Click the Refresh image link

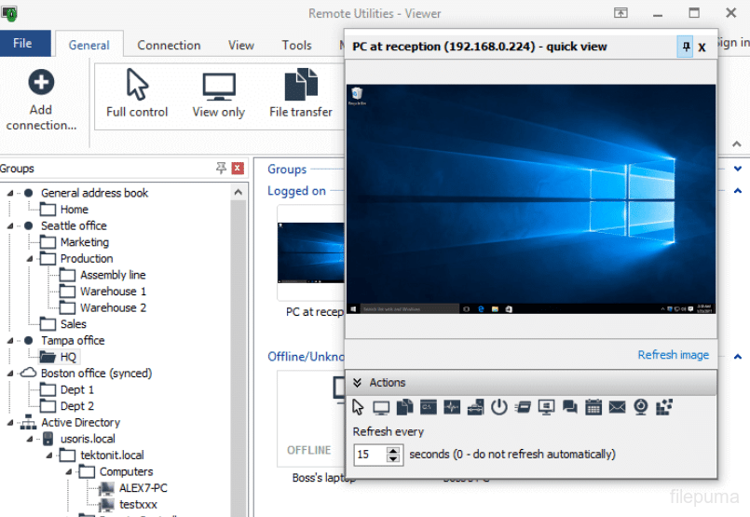(x=673, y=354)
